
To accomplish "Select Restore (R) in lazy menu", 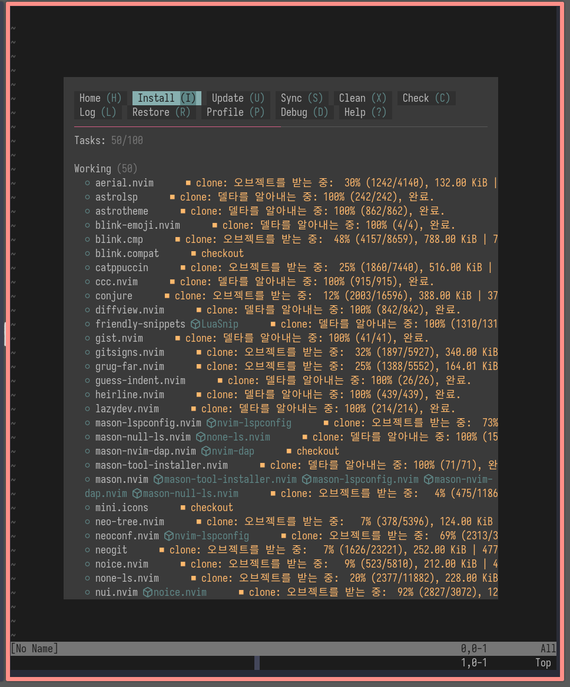I will (161, 112).
